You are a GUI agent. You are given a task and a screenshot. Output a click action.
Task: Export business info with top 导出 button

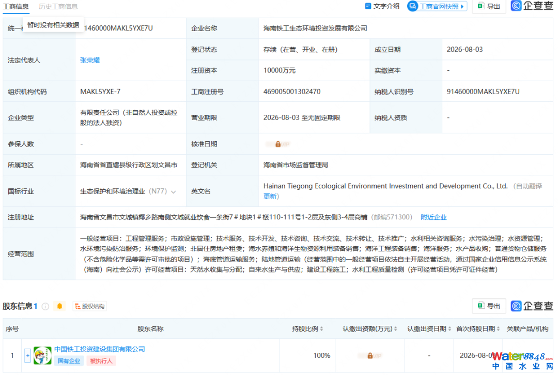(x=489, y=6)
